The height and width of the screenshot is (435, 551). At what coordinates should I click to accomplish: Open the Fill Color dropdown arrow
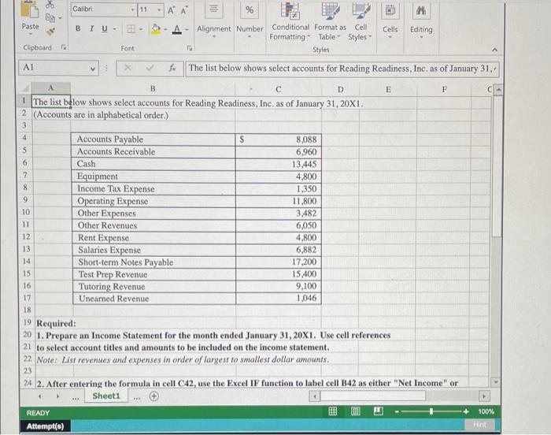(165, 29)
